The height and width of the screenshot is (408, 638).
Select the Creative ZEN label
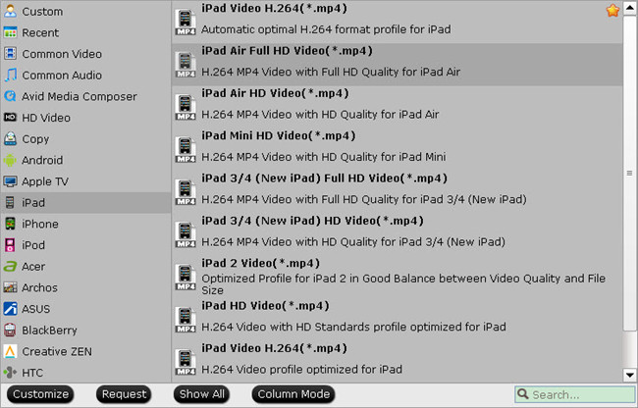(x=57, y=351)
